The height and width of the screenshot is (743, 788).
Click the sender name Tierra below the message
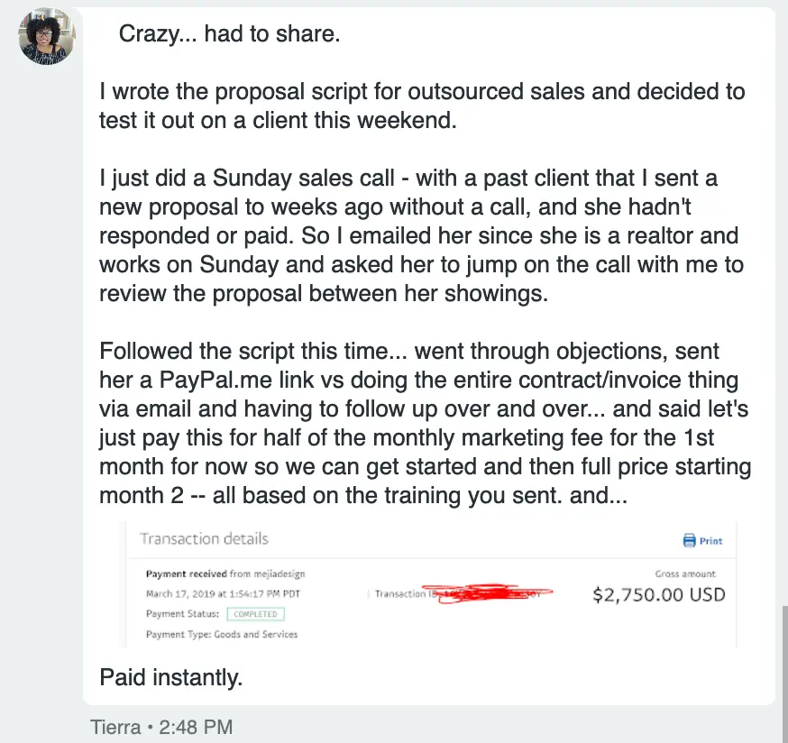tap(116, 726)
